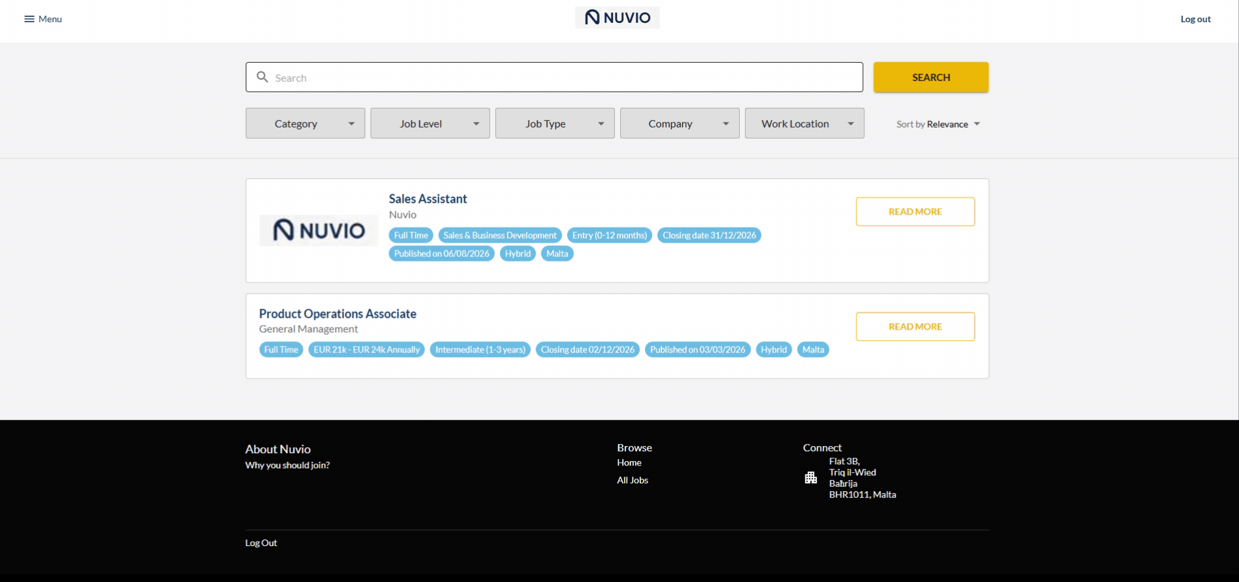Screen dimensions: 1239x582
Task: Expand the Job Level filter dropdown
Action: 430,124
